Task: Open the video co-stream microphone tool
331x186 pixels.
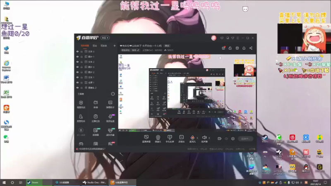Action: 110,118
